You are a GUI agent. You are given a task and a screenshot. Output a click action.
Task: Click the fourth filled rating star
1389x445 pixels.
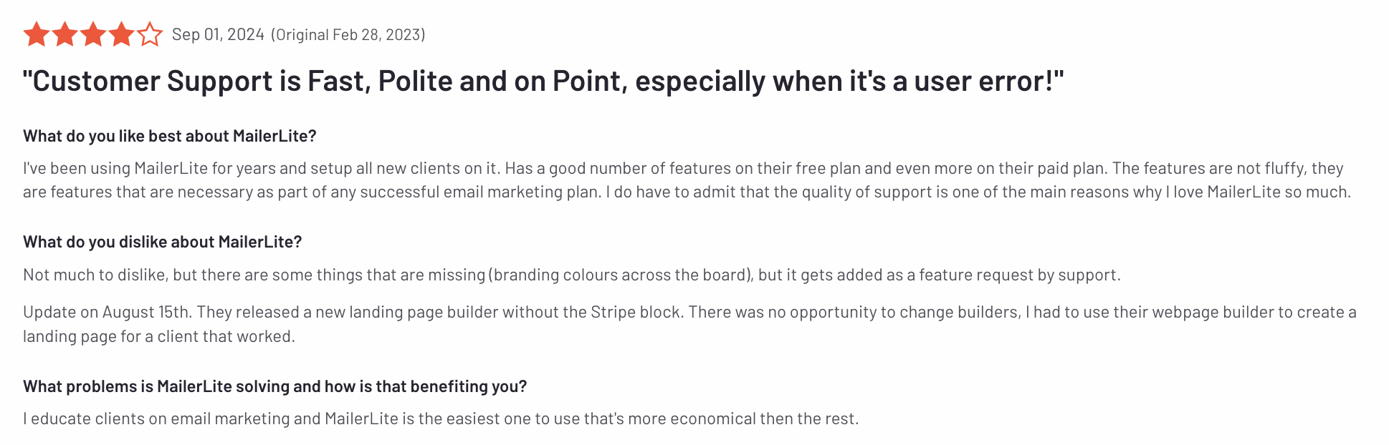(x=121, y=34)
